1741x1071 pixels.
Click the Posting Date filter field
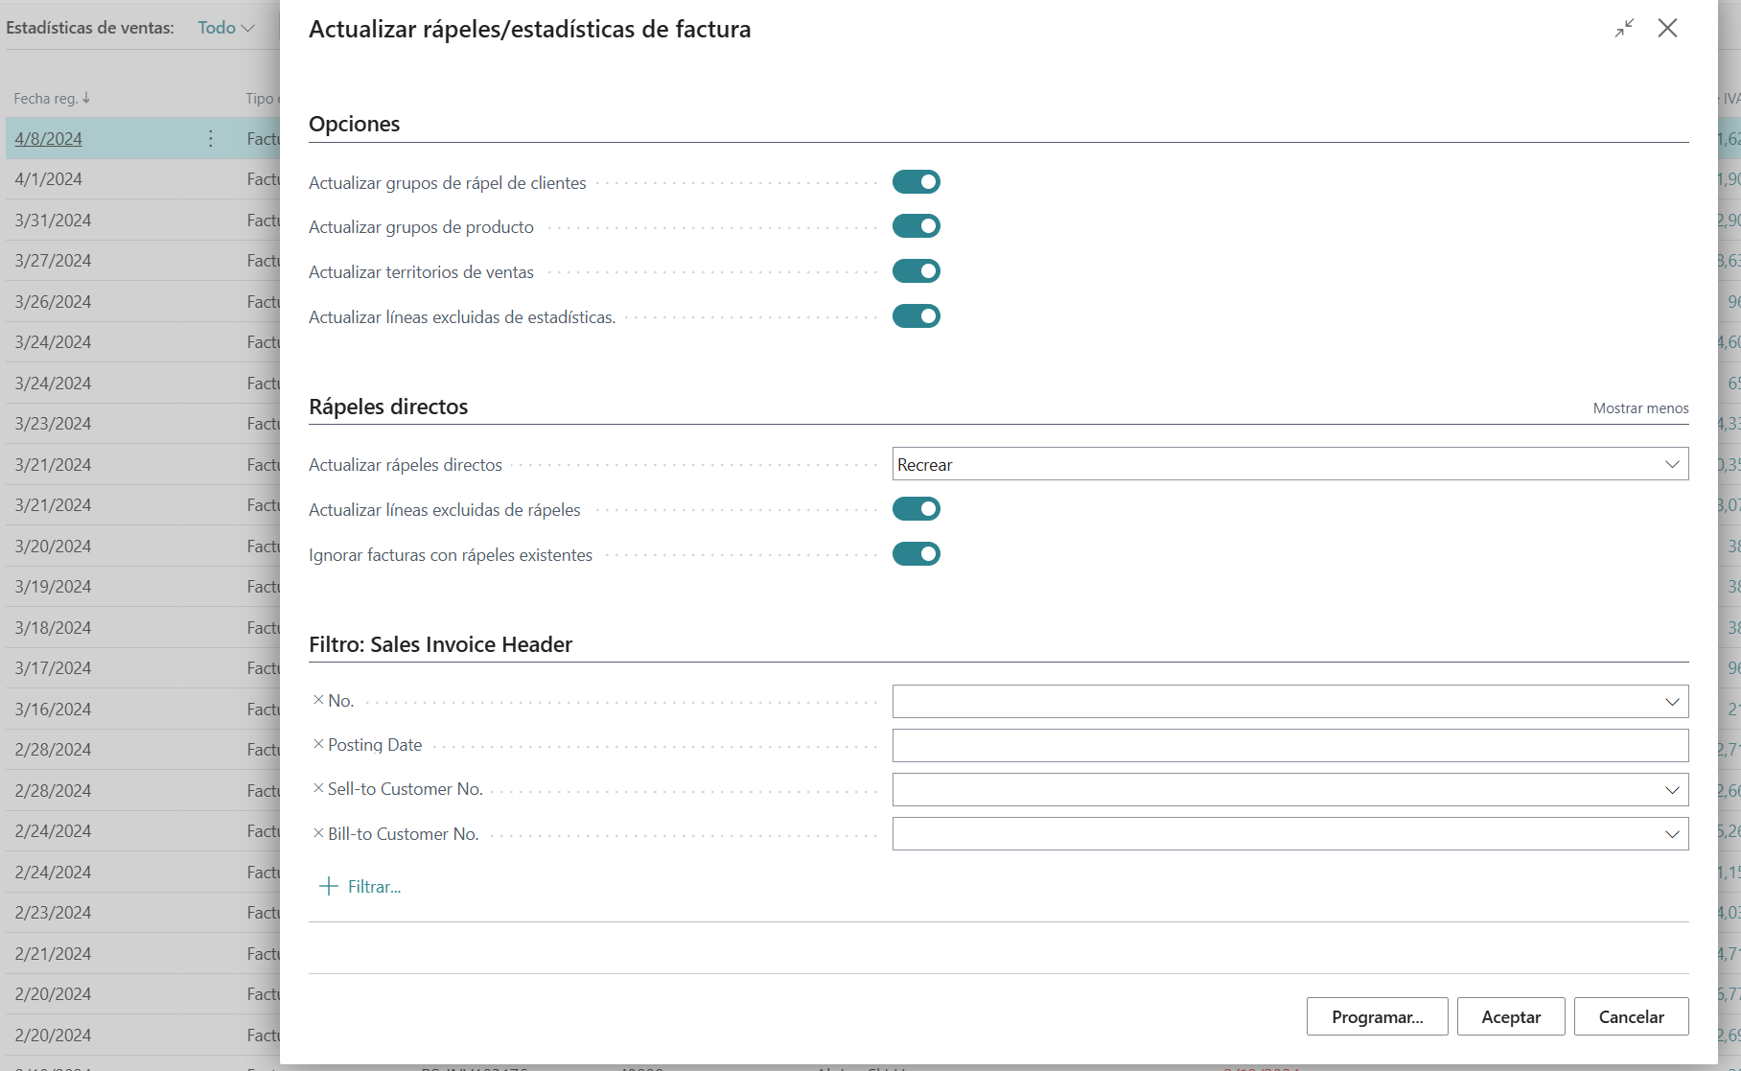[1290, 746]
